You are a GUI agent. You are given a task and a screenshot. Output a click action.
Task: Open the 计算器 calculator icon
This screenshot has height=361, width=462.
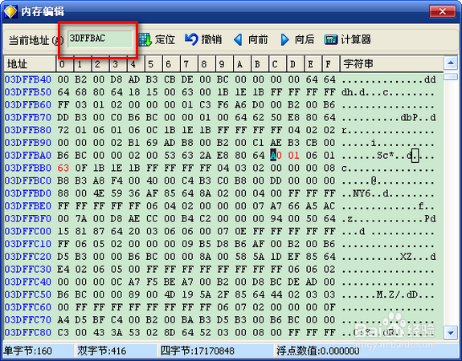331,39
